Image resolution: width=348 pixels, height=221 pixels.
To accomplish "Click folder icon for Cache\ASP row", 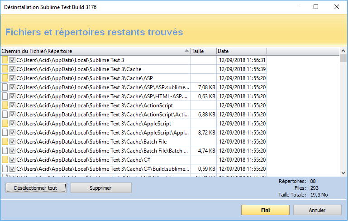I will (5, 78).
